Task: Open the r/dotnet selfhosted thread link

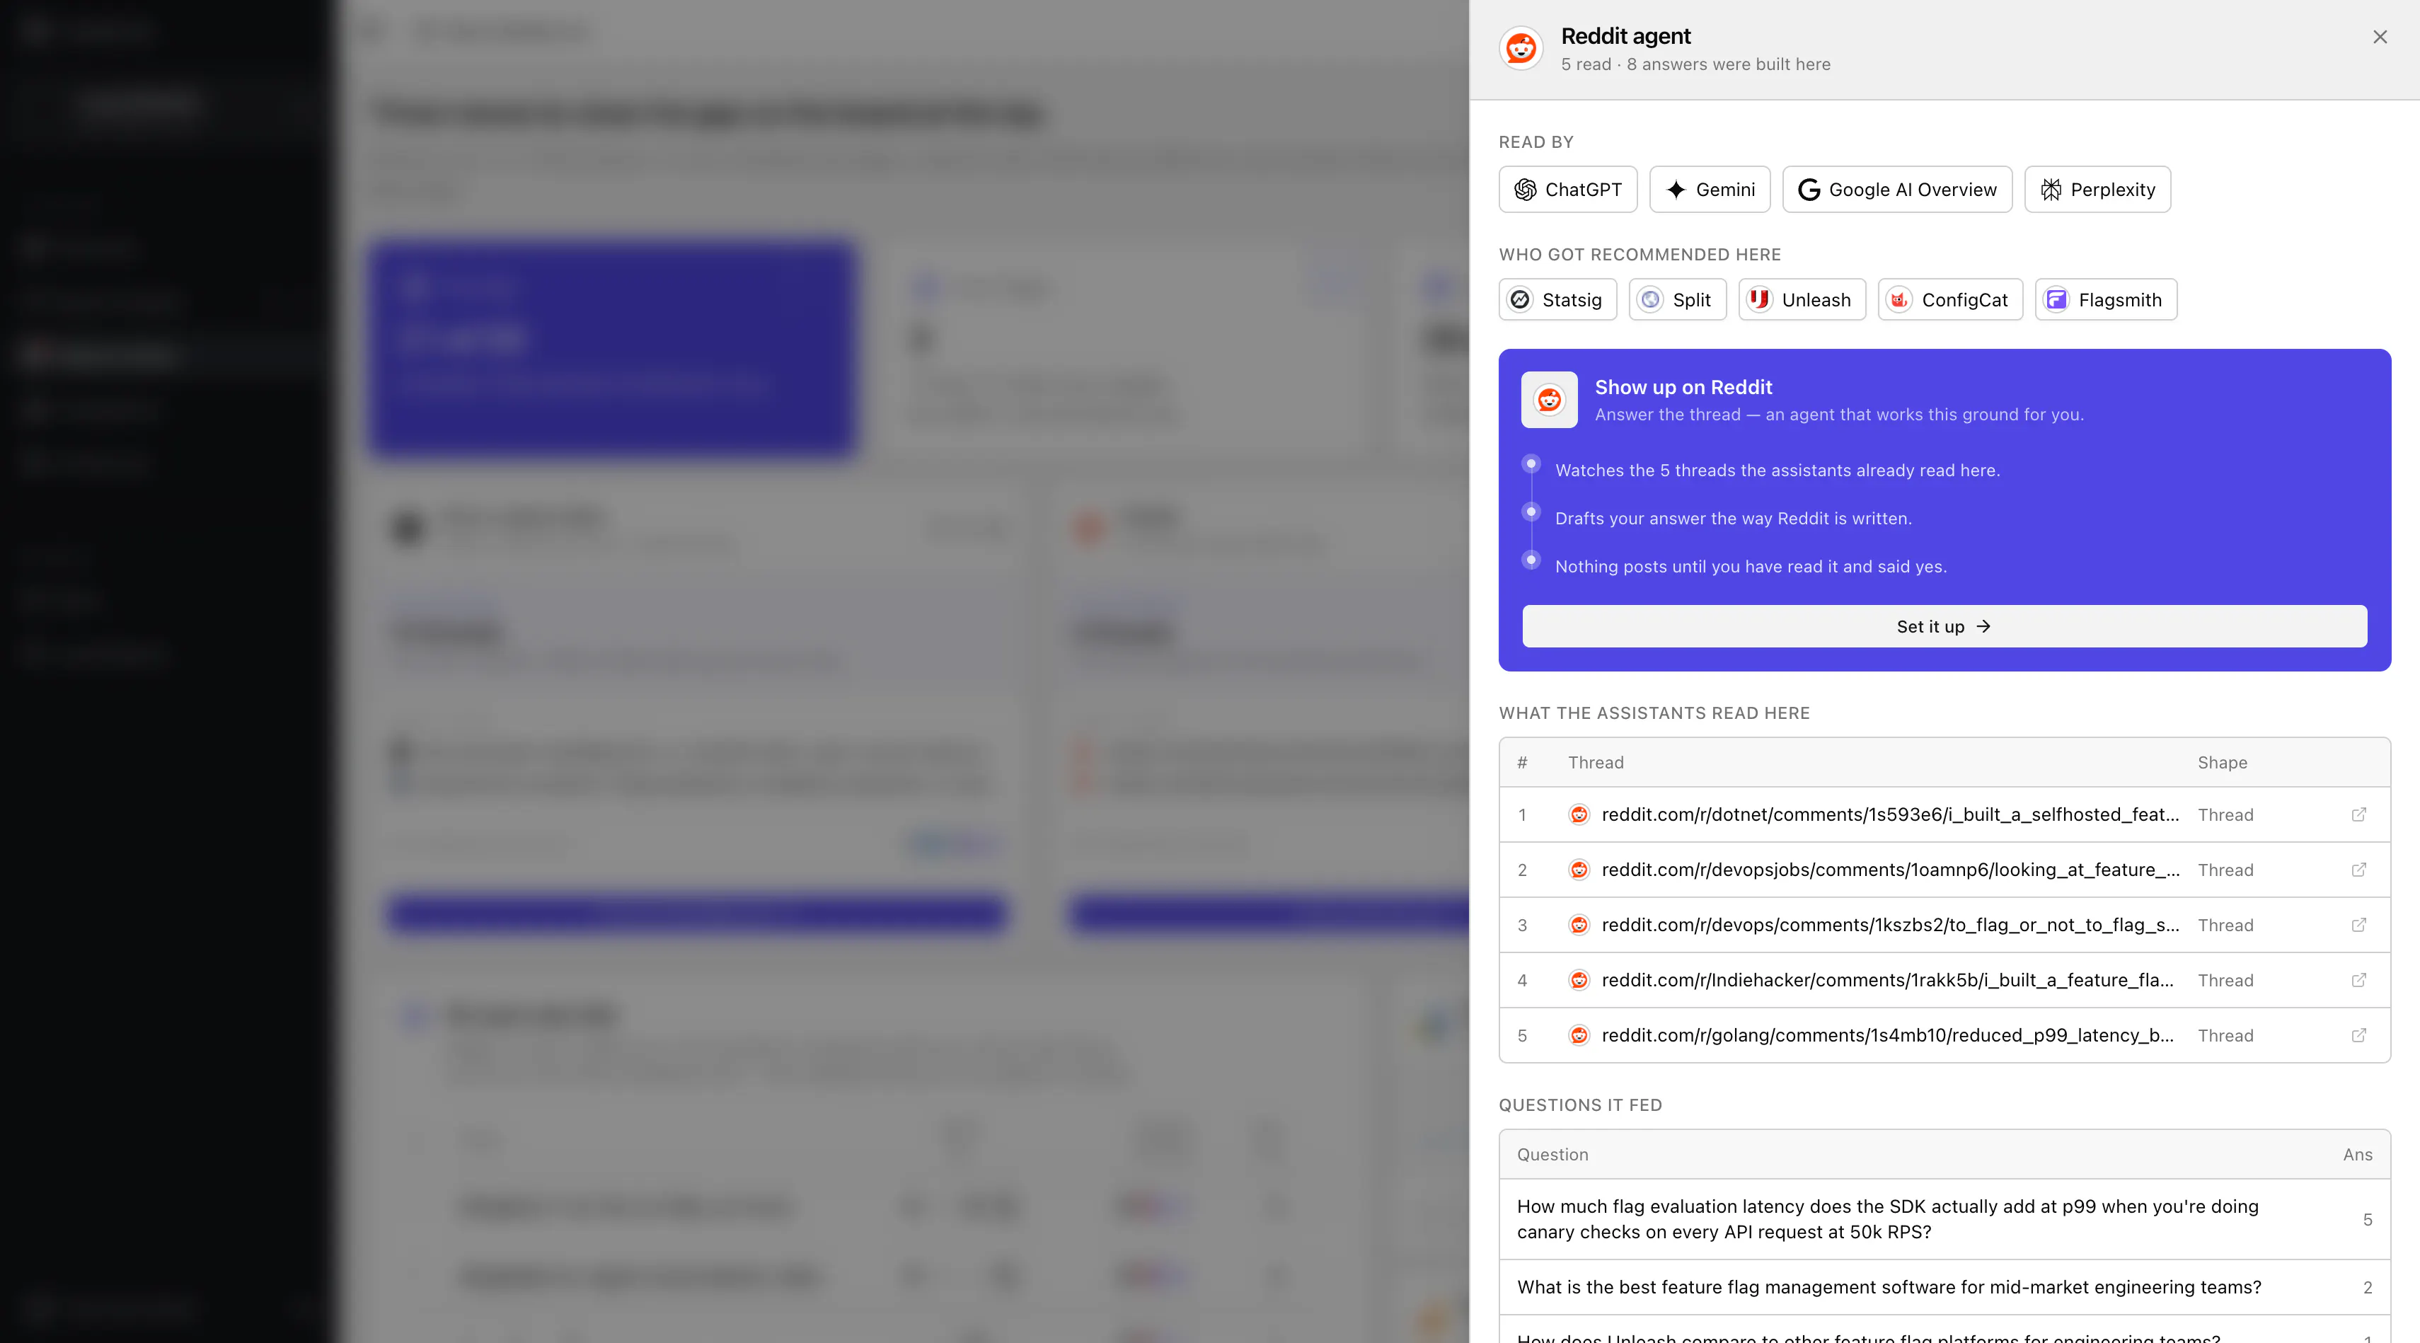Action: click(x=1889, y=814)
